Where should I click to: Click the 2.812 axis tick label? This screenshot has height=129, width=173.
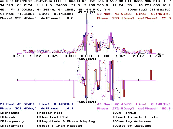pyautogui.click(x=138, y=56)
